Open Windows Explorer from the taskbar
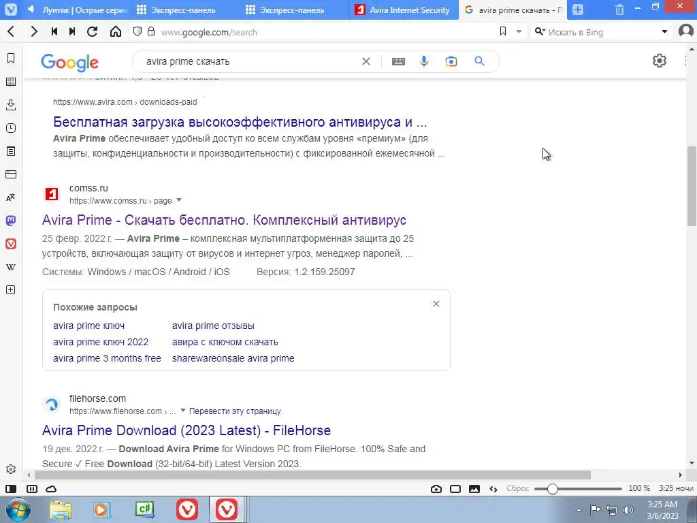The width and height of the screenshot is (697, 523). click(61, 509)
